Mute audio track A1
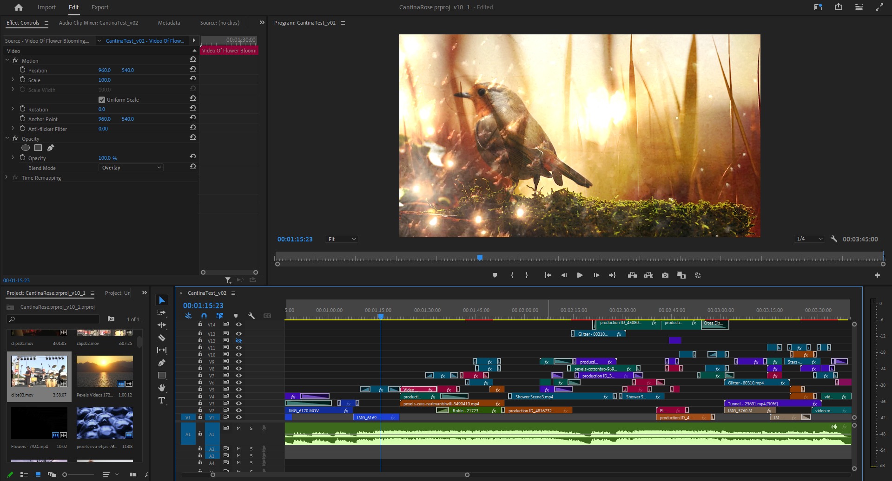This screenshot has height=481, width=892. tap(238, 428)
